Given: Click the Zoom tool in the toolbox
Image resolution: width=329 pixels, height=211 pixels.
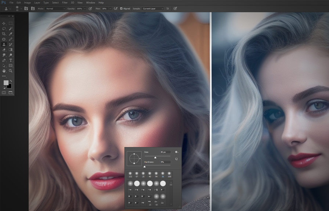Looking at the screenshot, I should 11,71.
